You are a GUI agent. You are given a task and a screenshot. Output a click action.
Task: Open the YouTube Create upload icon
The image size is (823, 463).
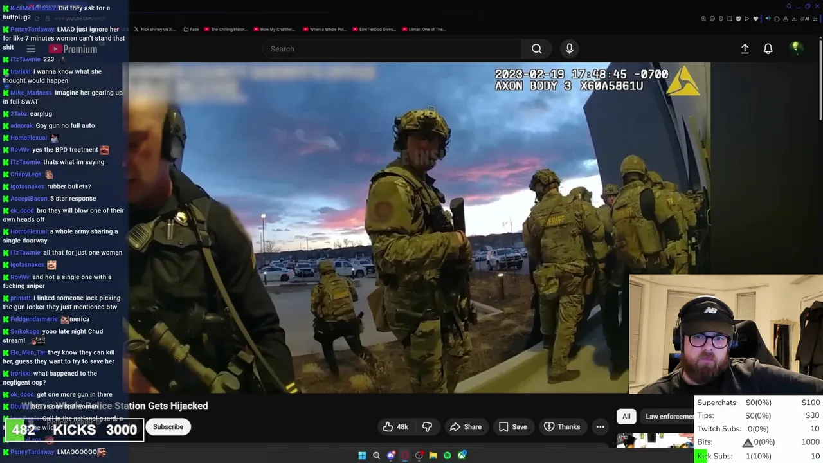pos(745,49)
